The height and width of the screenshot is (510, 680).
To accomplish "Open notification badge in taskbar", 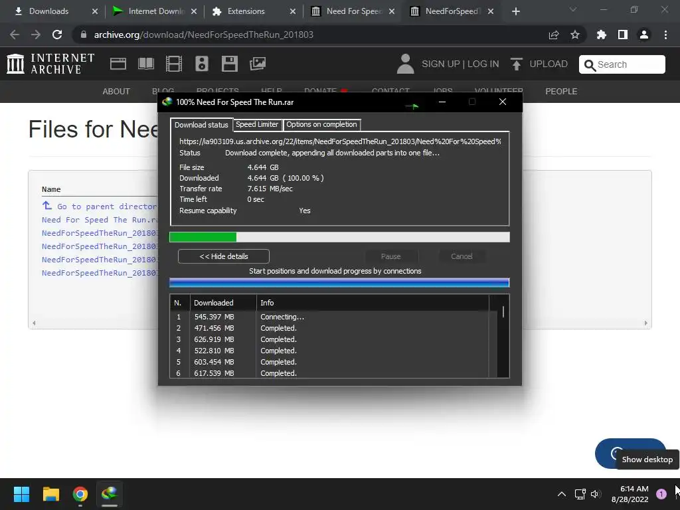I will (661, 494).
